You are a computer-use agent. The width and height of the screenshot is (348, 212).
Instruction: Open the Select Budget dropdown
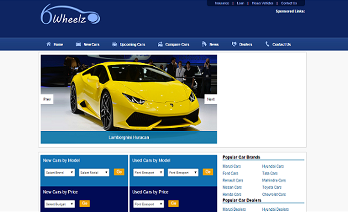[60, 204]
